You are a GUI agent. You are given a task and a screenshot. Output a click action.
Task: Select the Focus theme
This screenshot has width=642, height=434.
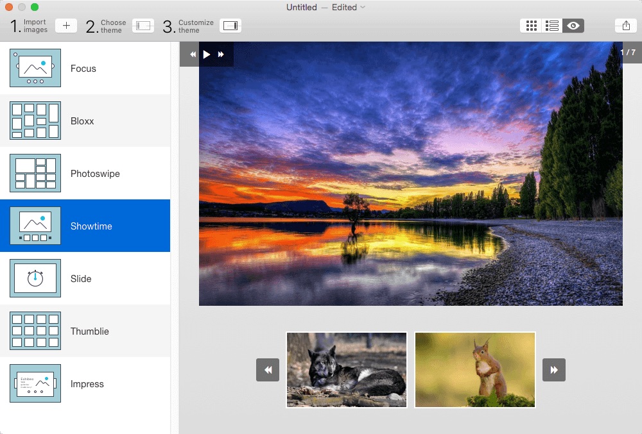[85, 68]
